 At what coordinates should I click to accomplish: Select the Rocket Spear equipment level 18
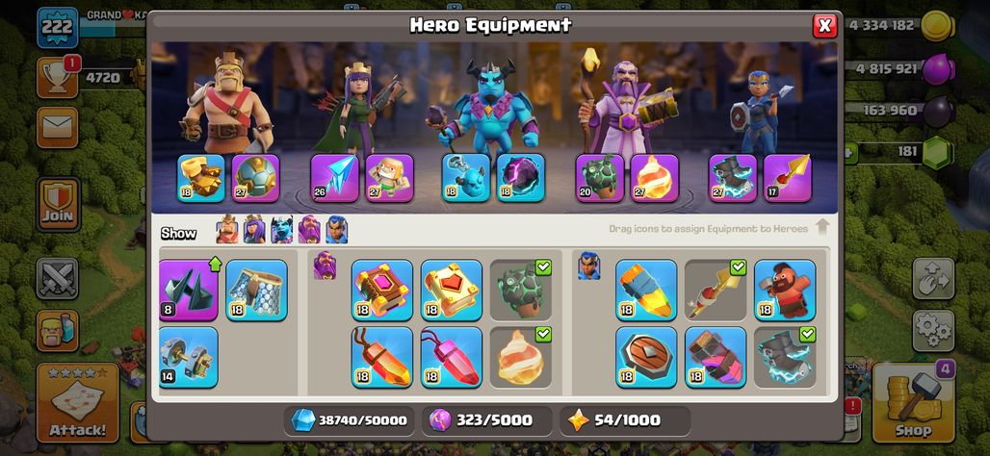click(x=646, y=291)
